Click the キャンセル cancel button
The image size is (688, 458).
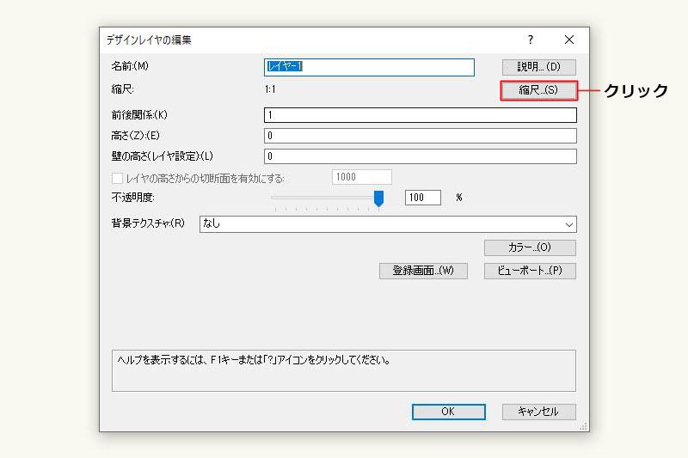tap(539, 412)
